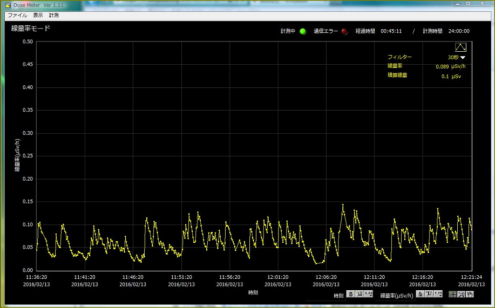Click the red 通信エラー indicator light
Image resolution: width=495 pixels, height=308 pixels.
coord(344,31)
